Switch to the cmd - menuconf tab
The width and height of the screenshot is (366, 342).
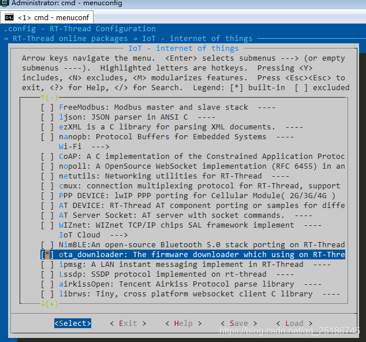pyautogui.click(x=47, y=17)
